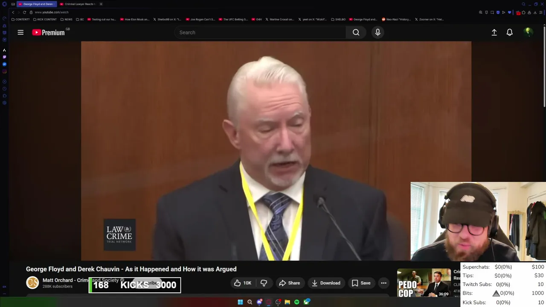Open Windows taskbar search
The image size is (546, 307).
tap(250, 302)
